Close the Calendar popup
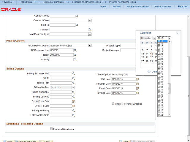Viewport: 190px width, 142px height. click(x=178, y=33)
